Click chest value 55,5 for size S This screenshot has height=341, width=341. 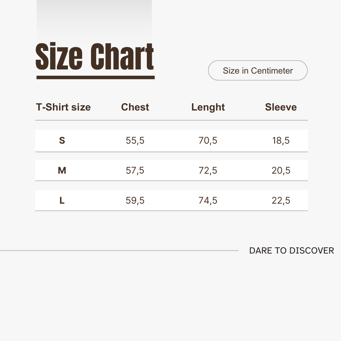(135, 141)
